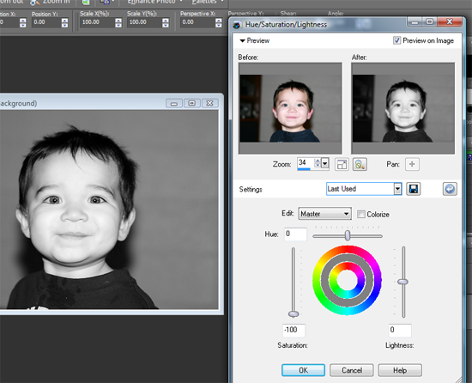Collapse the Preview section triangle
The image size is (472, 383).
point(242,40)
